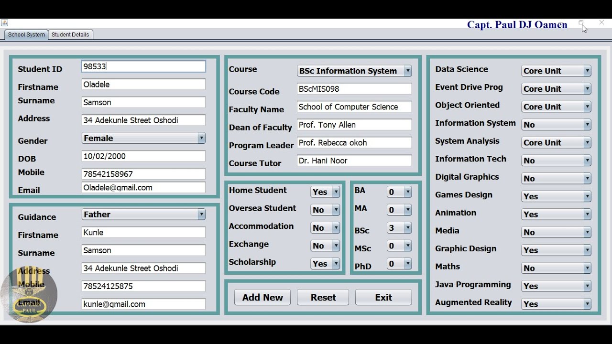Screen dimensions: 612x344
Task: Open the Digital Graphics dropdown
Action: point(557,178)
